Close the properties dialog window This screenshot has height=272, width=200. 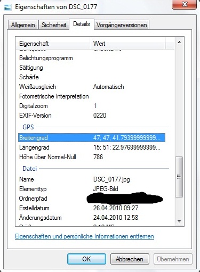[x=185, y=4]
